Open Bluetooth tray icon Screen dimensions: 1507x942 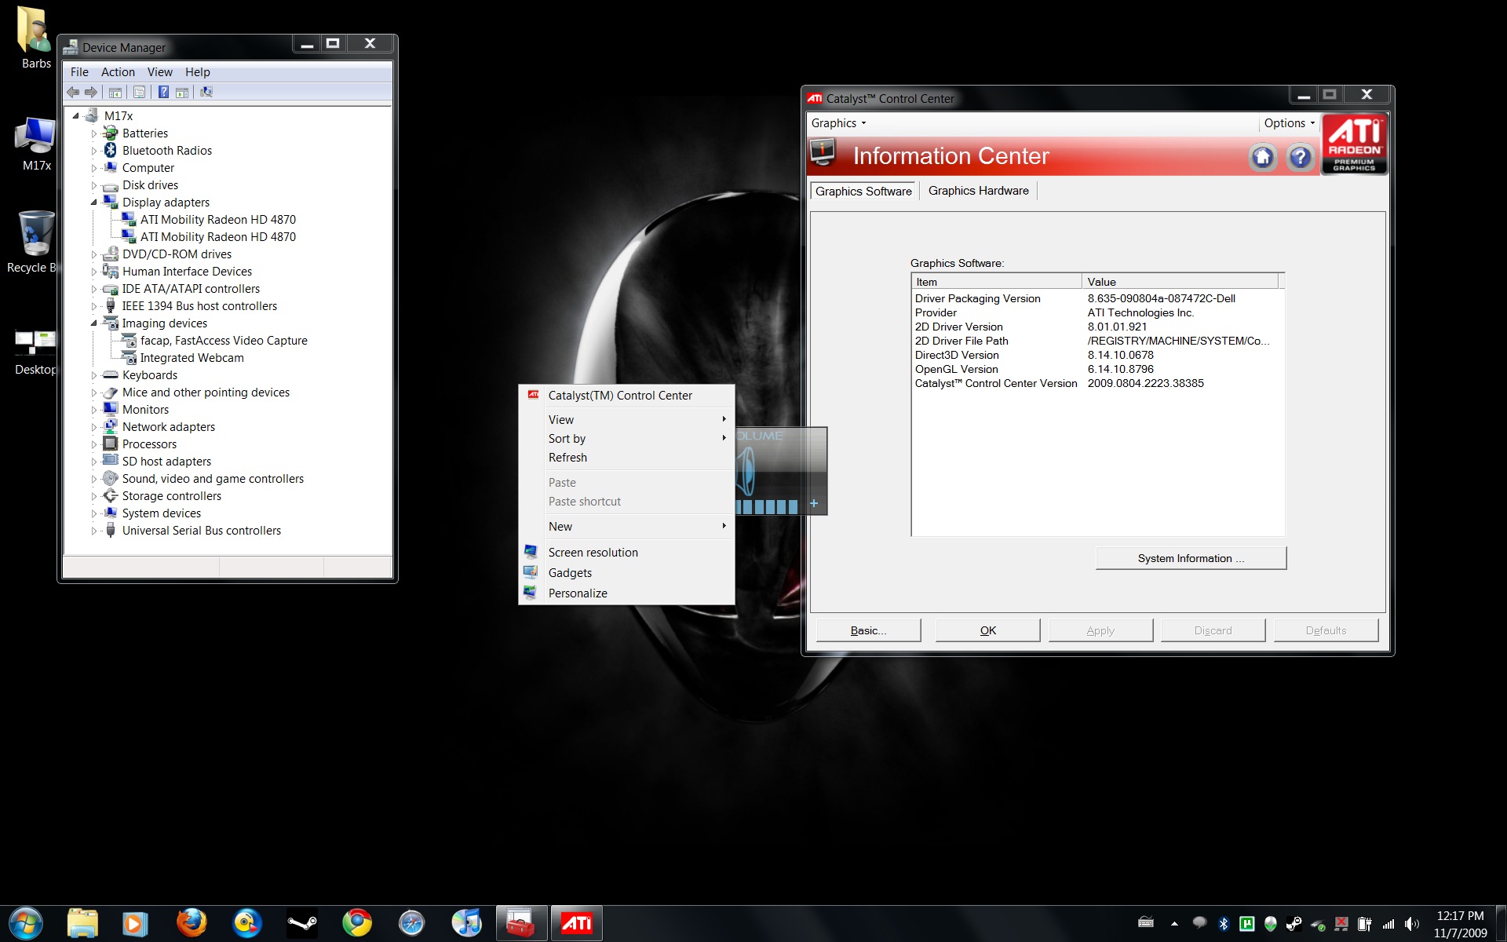1223,924
